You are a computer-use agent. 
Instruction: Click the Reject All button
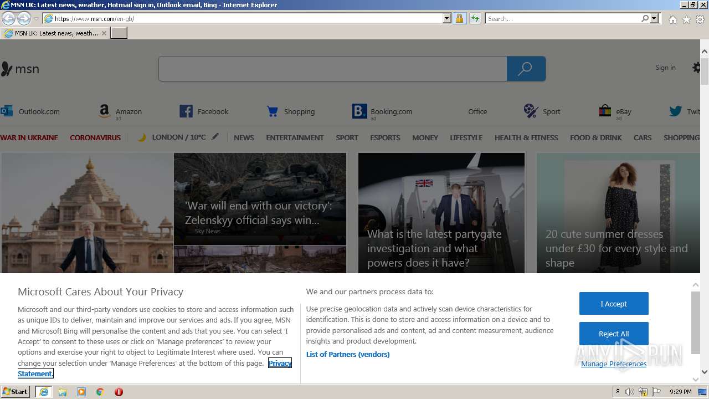pos(614,334)
